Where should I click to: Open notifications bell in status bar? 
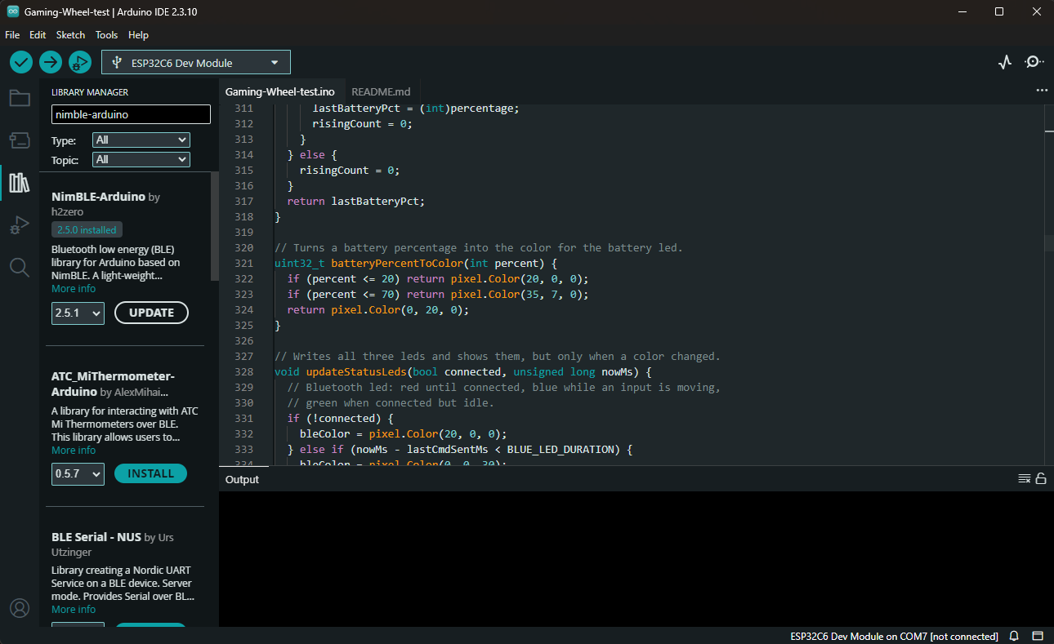[1014, 636]
